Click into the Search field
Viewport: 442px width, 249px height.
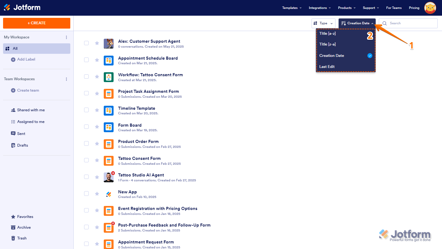(408, 23)
